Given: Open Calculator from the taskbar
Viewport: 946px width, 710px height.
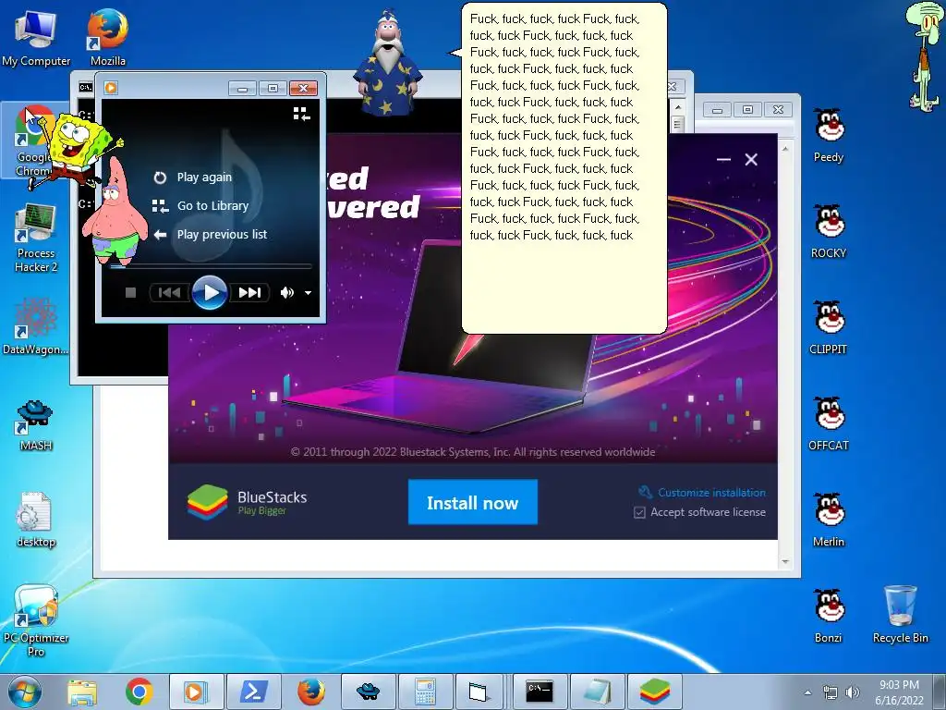Looking at the screenshot, I should coord(425,692).
